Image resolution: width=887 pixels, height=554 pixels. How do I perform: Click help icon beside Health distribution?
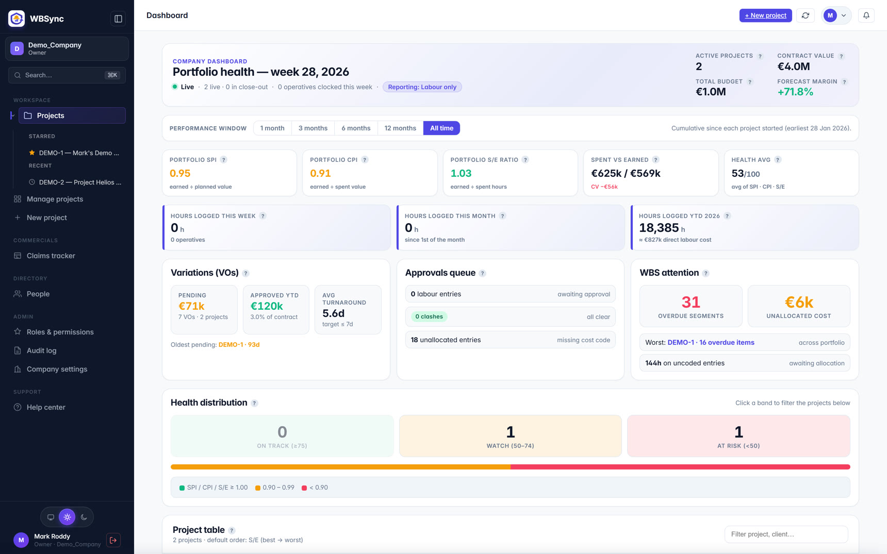tap(254, 404)
